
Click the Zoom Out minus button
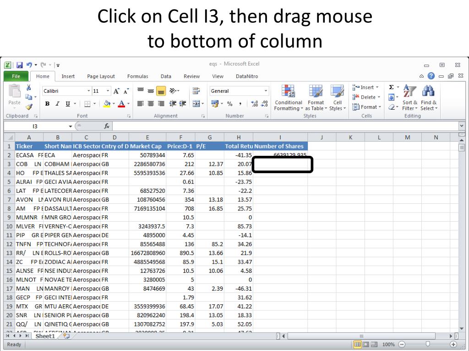click(402, 345)
